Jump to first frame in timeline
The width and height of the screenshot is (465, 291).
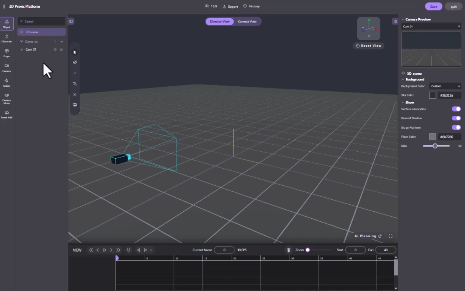(91, 250)
